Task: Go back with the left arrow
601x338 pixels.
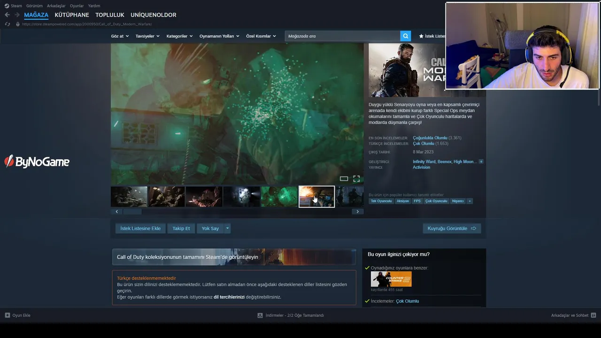Action: [7, 15]
